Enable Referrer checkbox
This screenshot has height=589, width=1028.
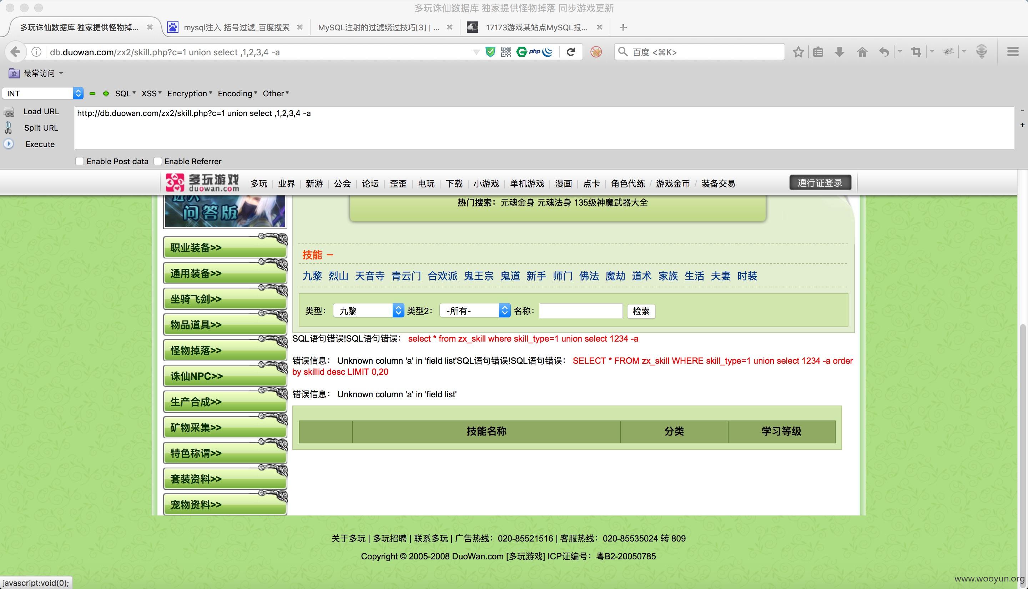[158, 161]
